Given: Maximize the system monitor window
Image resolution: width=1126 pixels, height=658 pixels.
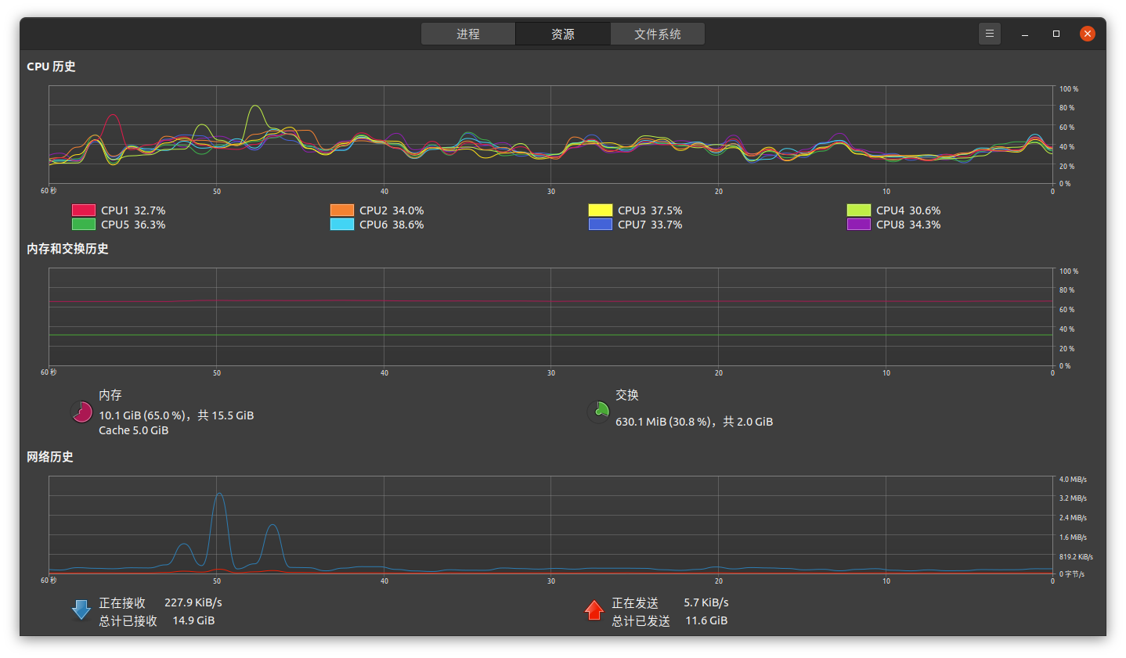Looking at the screenshot, I should (1056, 34).
